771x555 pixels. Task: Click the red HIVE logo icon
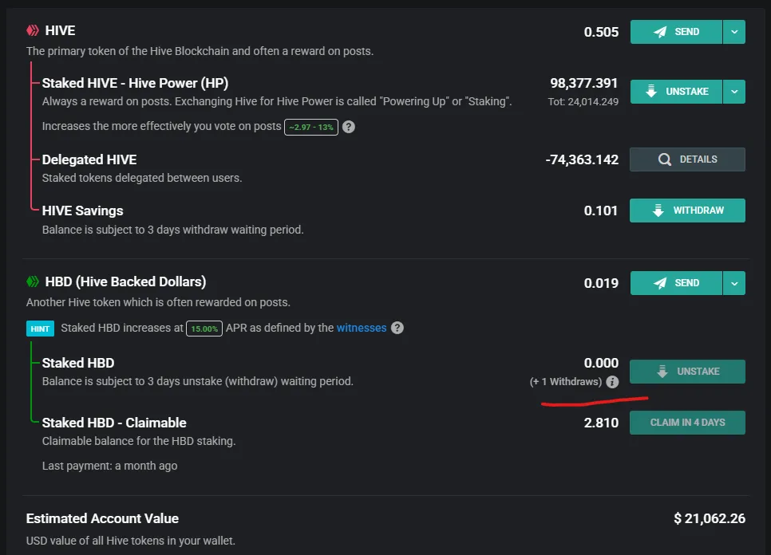(33, 30)
